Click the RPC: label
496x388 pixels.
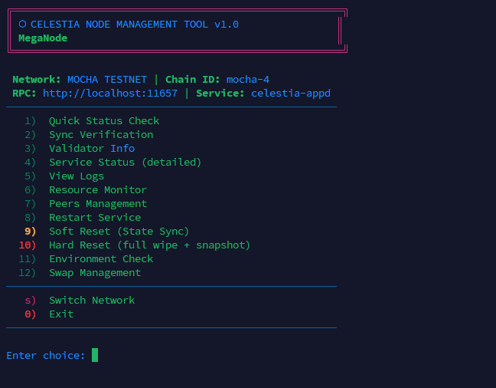pos(24,94)
